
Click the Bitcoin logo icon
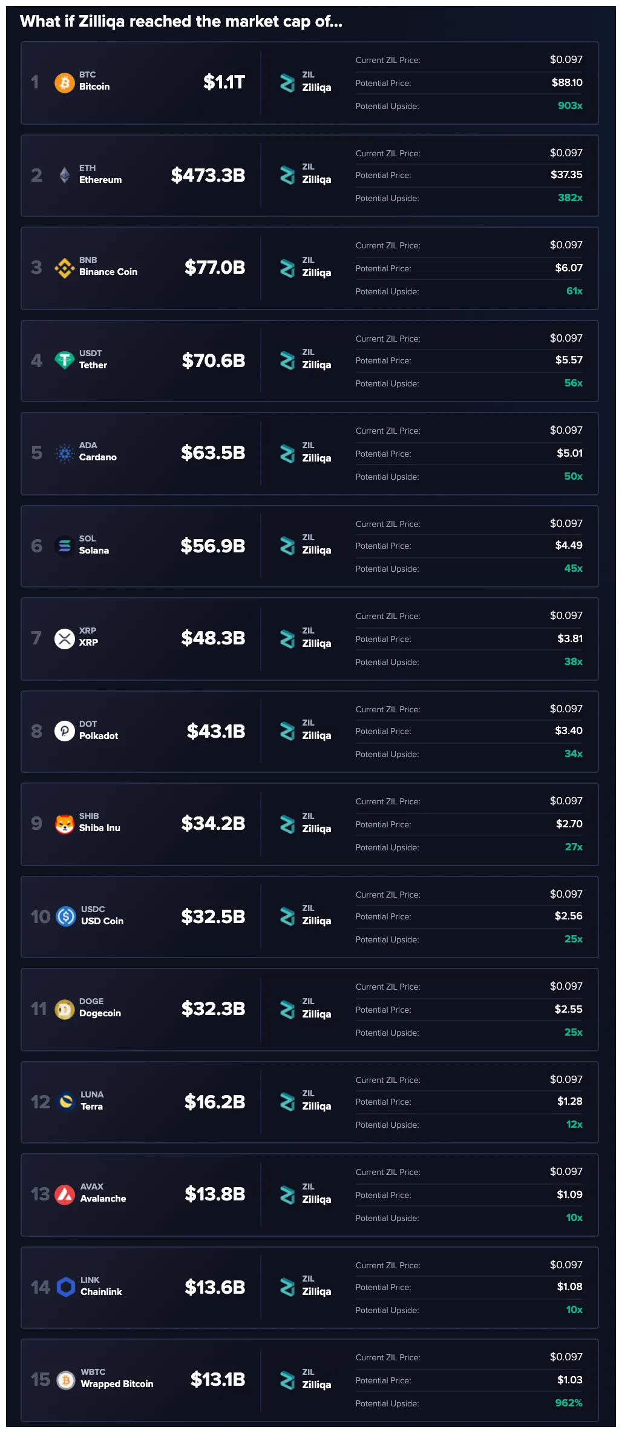(64, 82)
